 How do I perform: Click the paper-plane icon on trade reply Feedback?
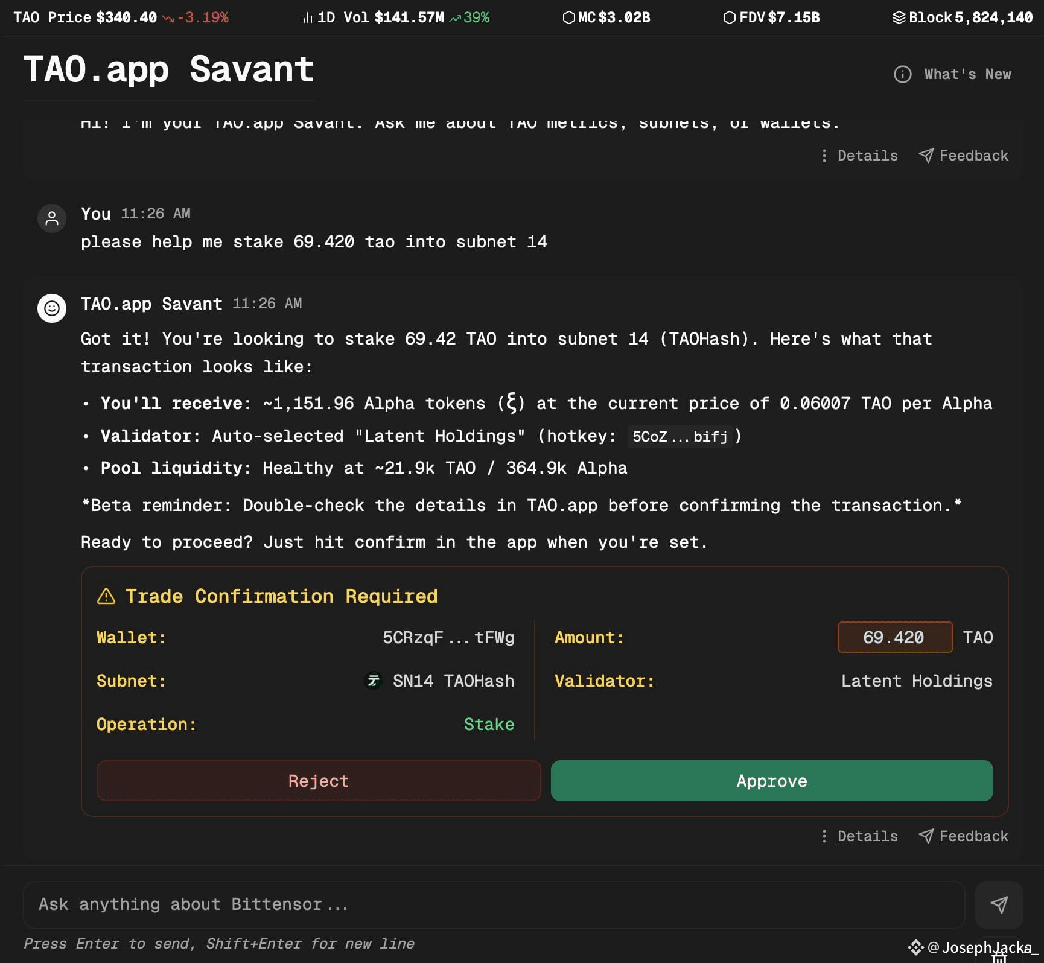point(926,836)
